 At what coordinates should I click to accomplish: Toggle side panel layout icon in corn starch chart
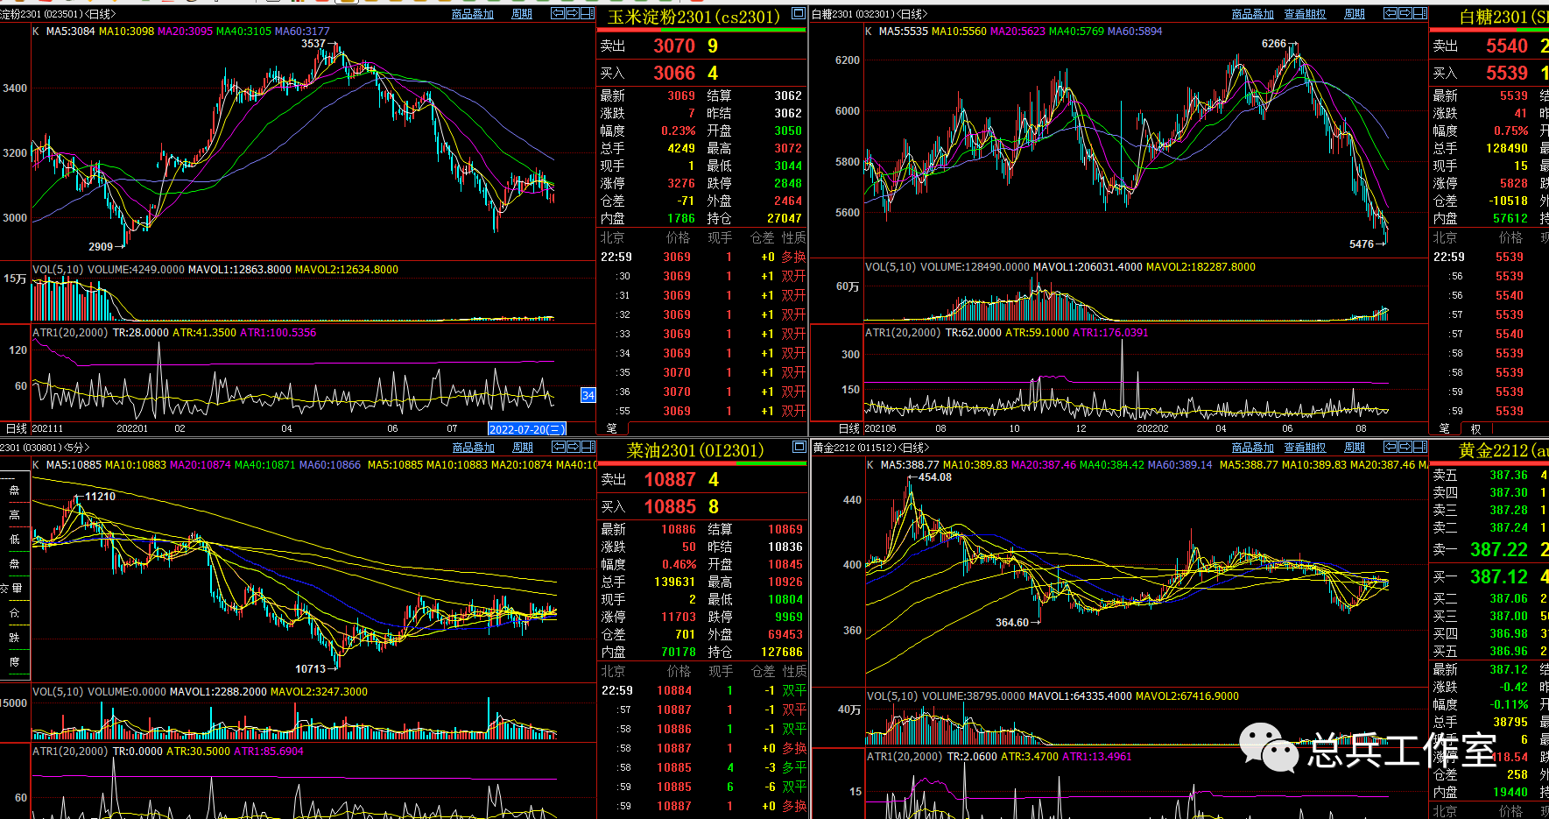tap(588, 13)
